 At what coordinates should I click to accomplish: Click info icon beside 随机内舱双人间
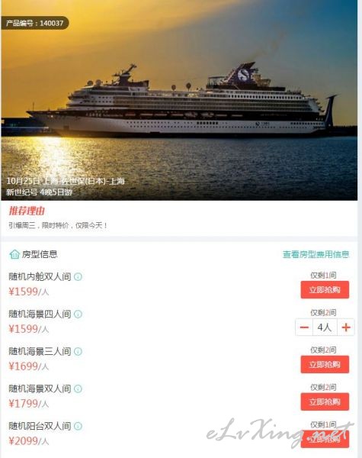click(x=78, y=276)
